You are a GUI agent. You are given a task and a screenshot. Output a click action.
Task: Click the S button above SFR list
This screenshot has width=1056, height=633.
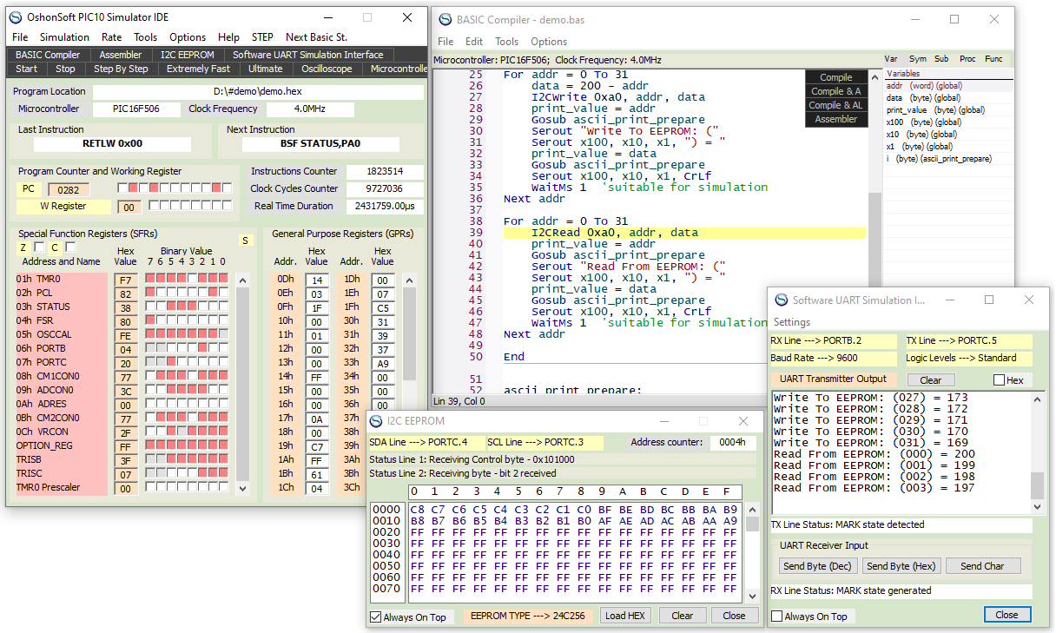tap(246, 241)
